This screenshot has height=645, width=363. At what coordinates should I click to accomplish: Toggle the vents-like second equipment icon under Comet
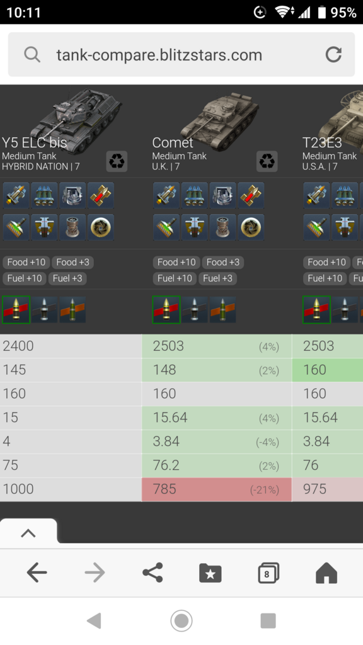tap(194, 195)
